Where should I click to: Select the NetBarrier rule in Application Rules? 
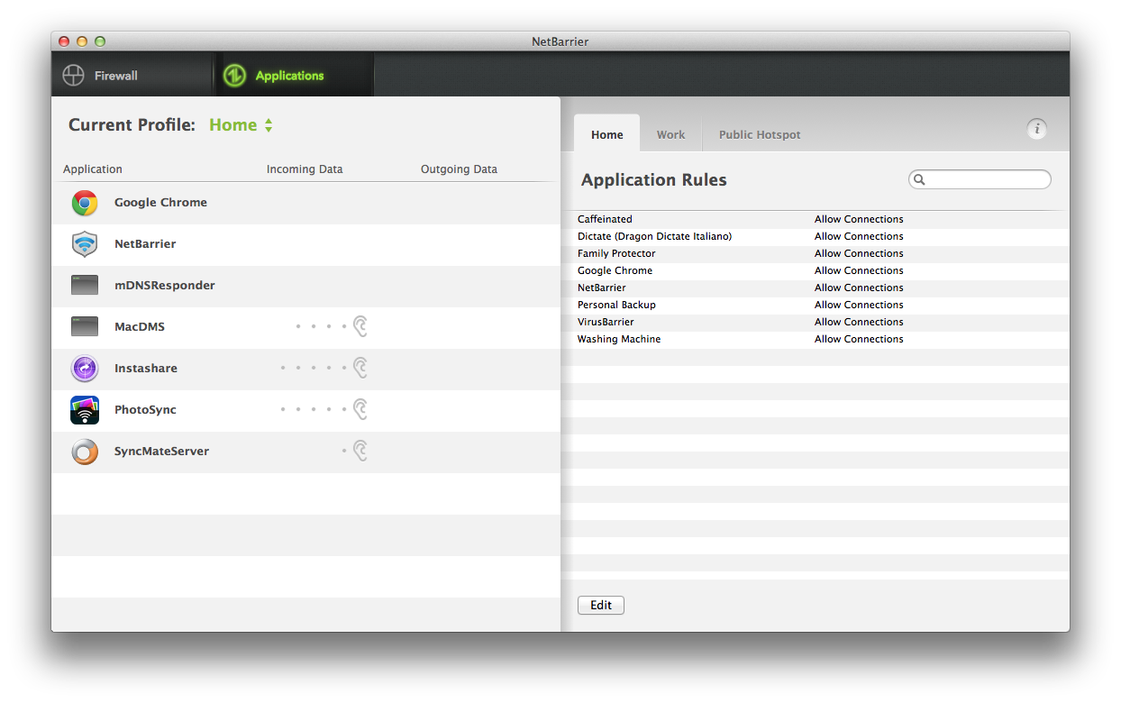coord(815,288)
